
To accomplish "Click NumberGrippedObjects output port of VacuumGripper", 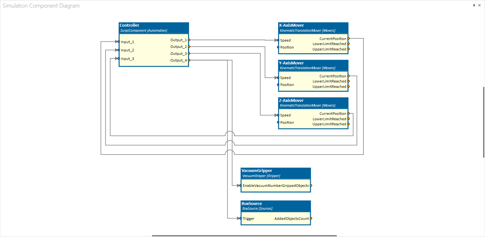I will pyautogui.click(x=311, y=186).
